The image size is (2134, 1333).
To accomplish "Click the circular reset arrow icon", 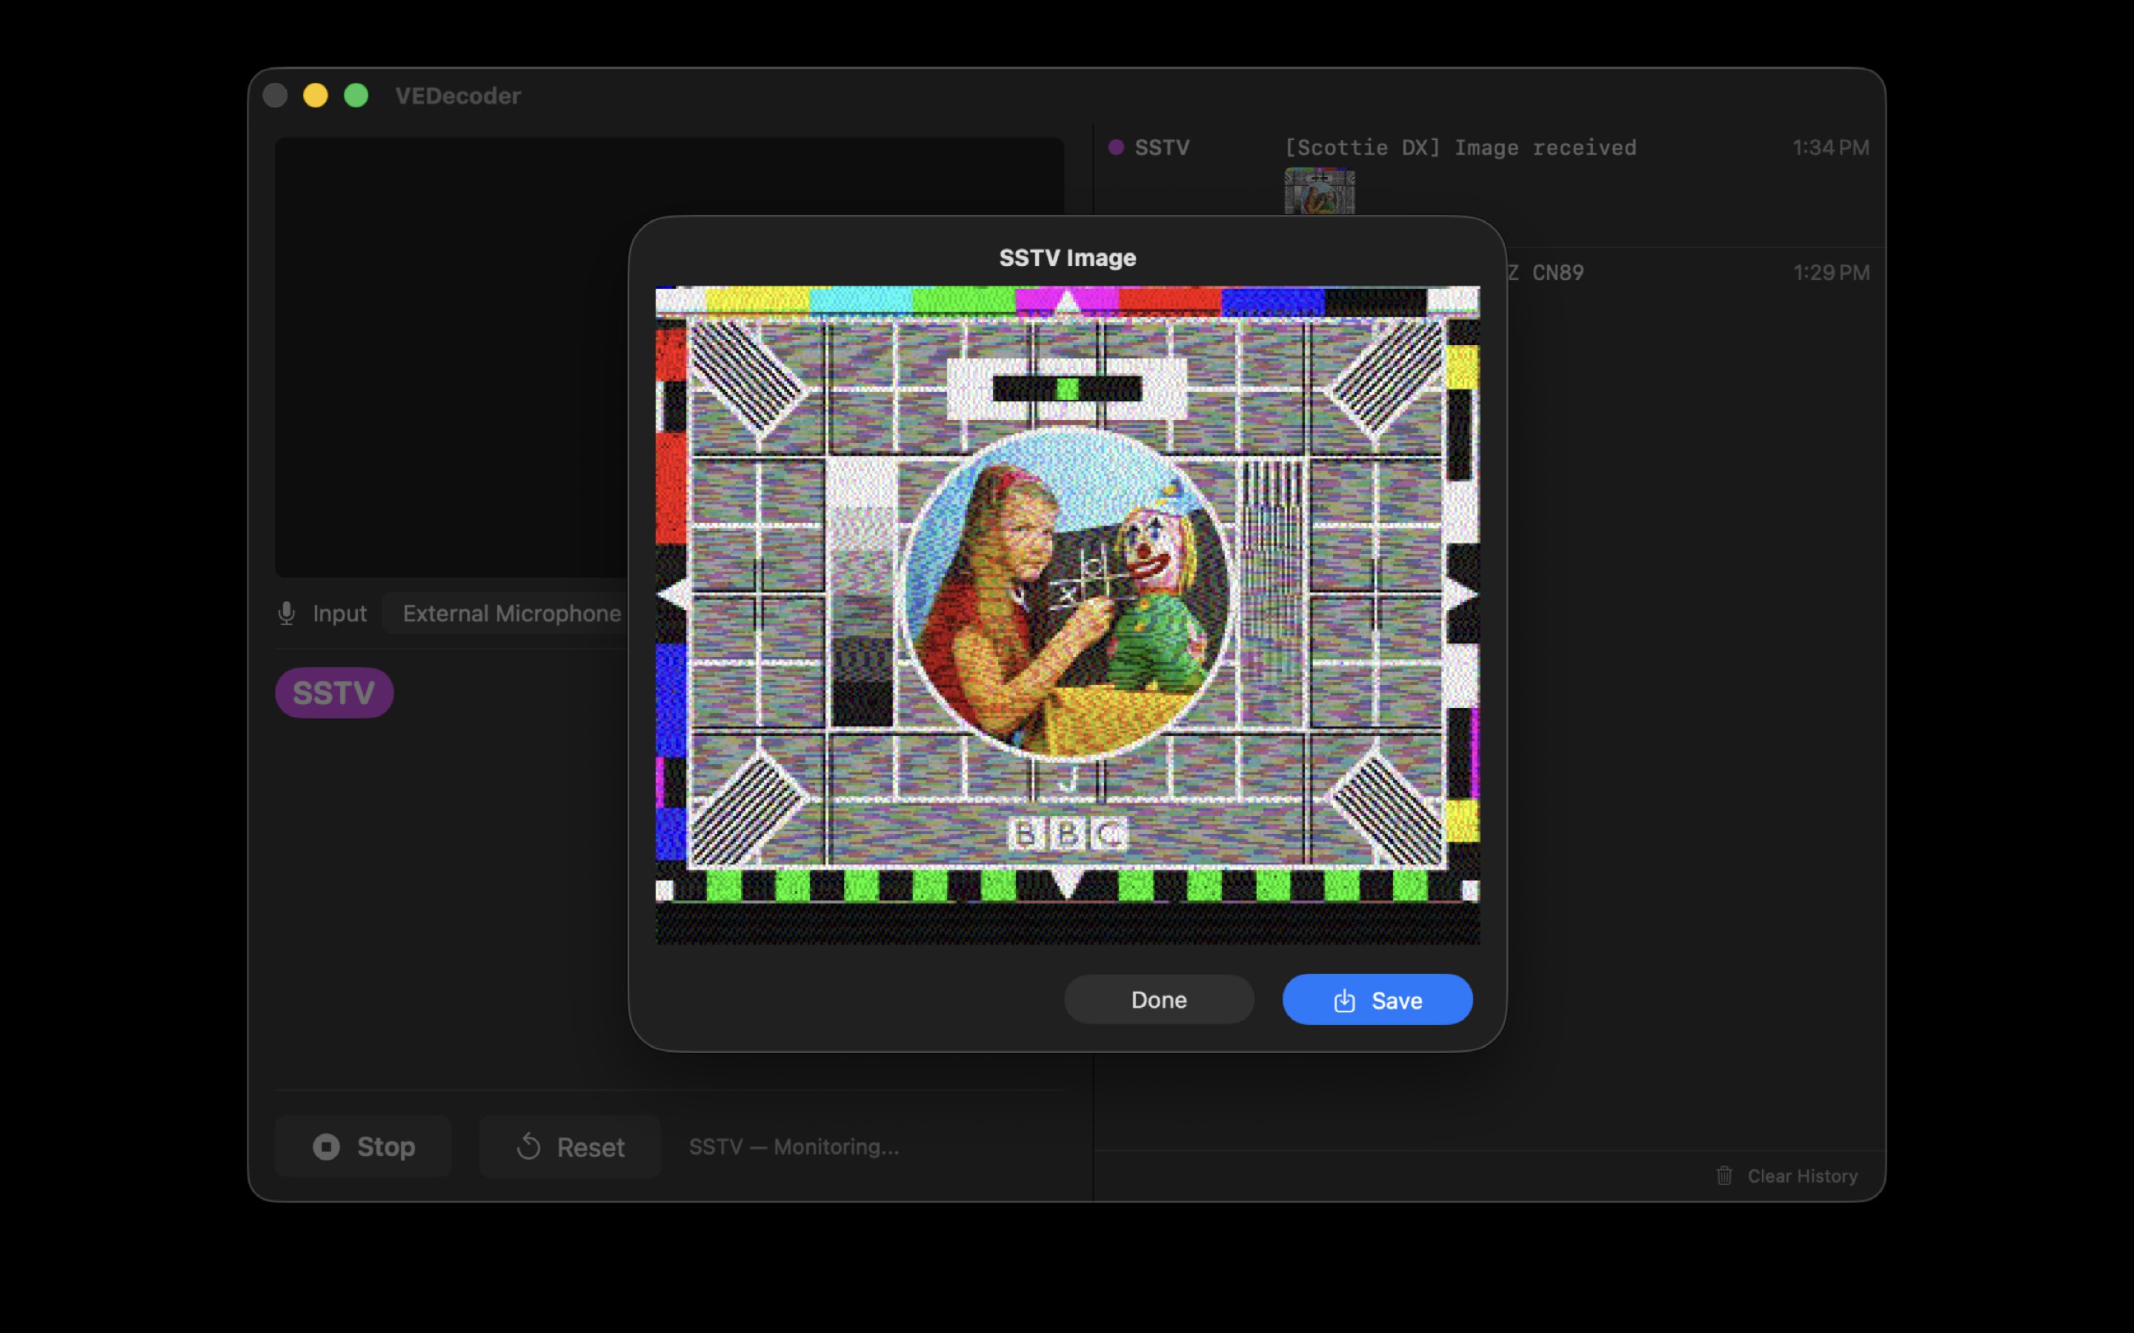I will click(529, 1146).
